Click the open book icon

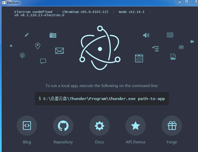point(170,35)
